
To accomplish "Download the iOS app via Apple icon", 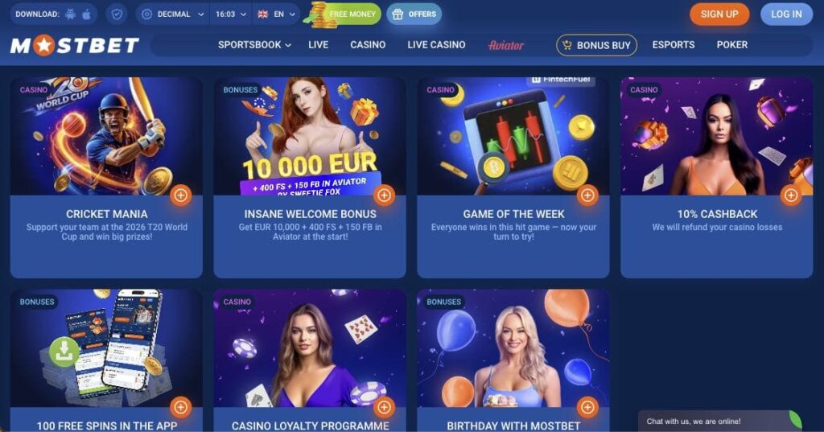I will (87, 14).
